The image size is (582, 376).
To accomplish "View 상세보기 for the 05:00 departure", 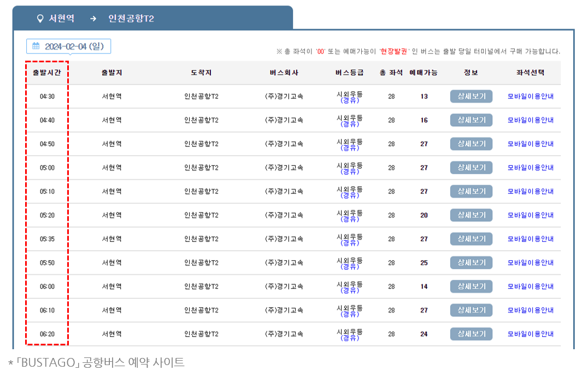I will click(x=471, y=167).
